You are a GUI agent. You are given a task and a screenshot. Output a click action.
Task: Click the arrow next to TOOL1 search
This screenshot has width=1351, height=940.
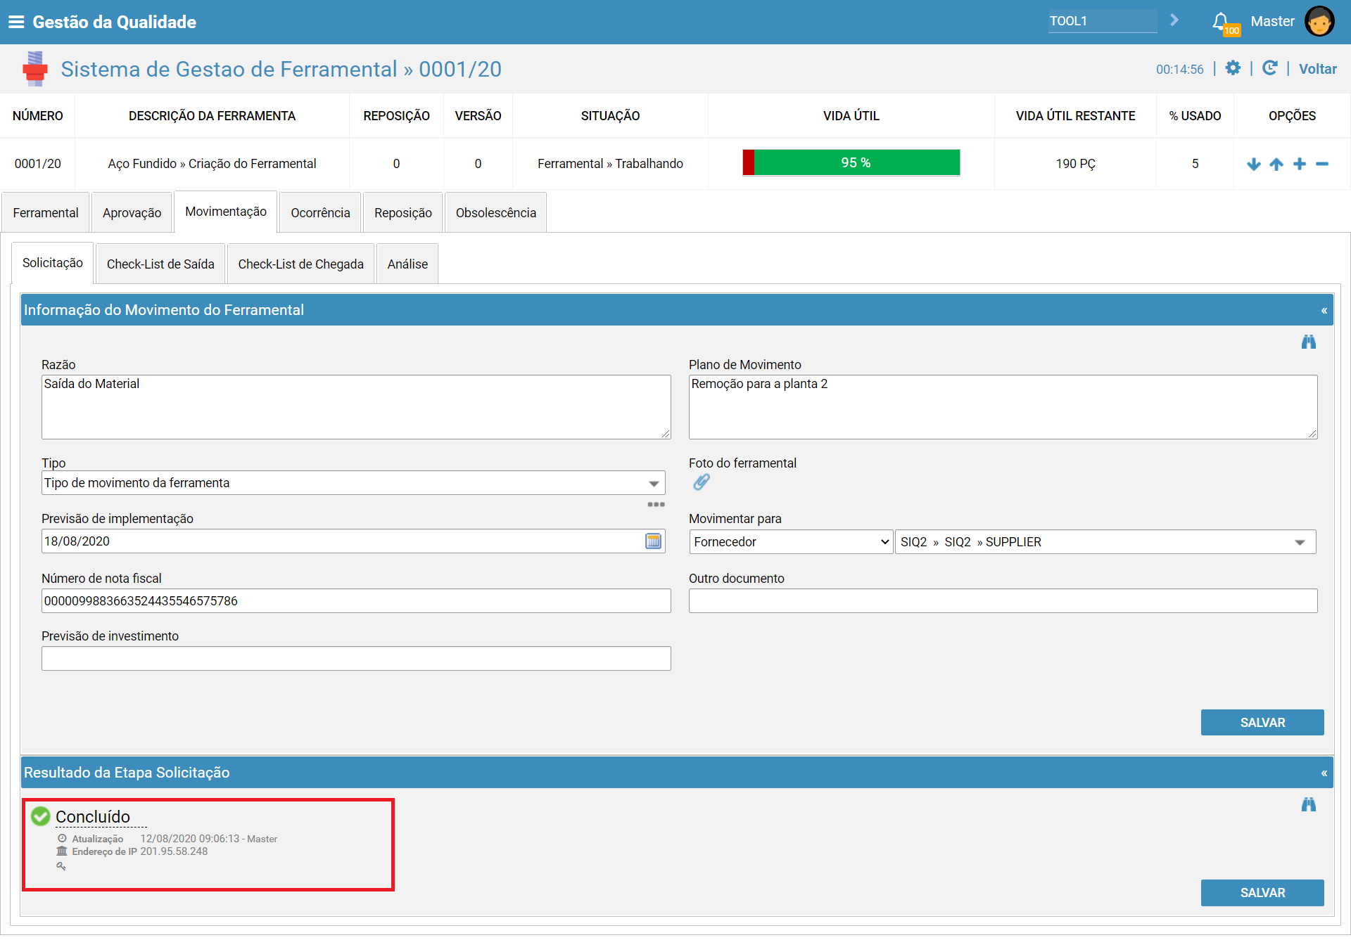(x=1174, y=20)
